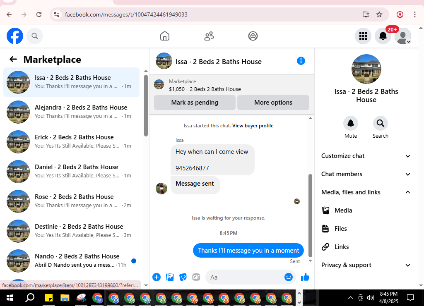
Task: Open Alejandra conversation in list
Action: (x=71, y=112)
